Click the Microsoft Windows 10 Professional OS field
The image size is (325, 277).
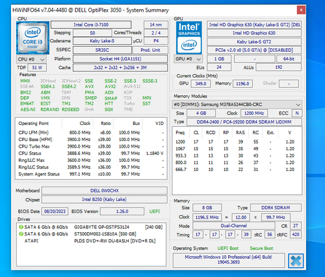[x=229, y=259]
